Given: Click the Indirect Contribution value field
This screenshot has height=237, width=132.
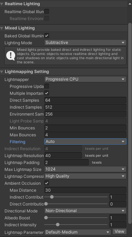Looking at the screenshot, I should point(118,197).
